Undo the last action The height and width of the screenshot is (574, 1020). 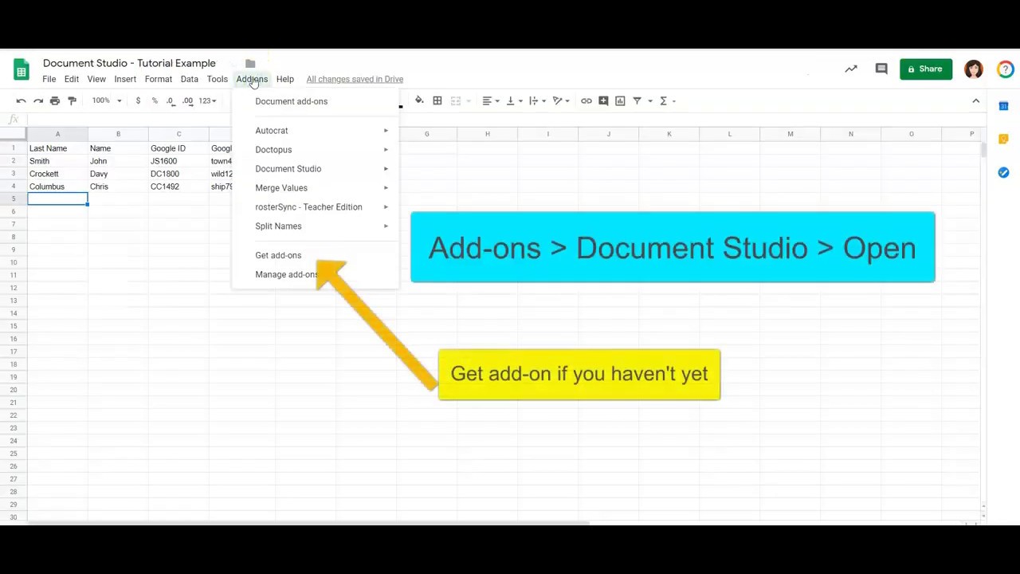pos(22,100)
